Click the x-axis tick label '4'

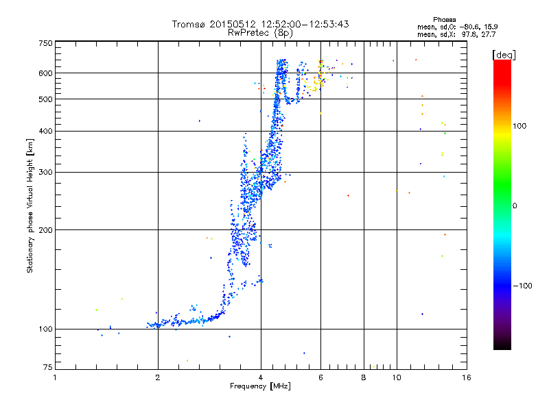coord(261,377)
